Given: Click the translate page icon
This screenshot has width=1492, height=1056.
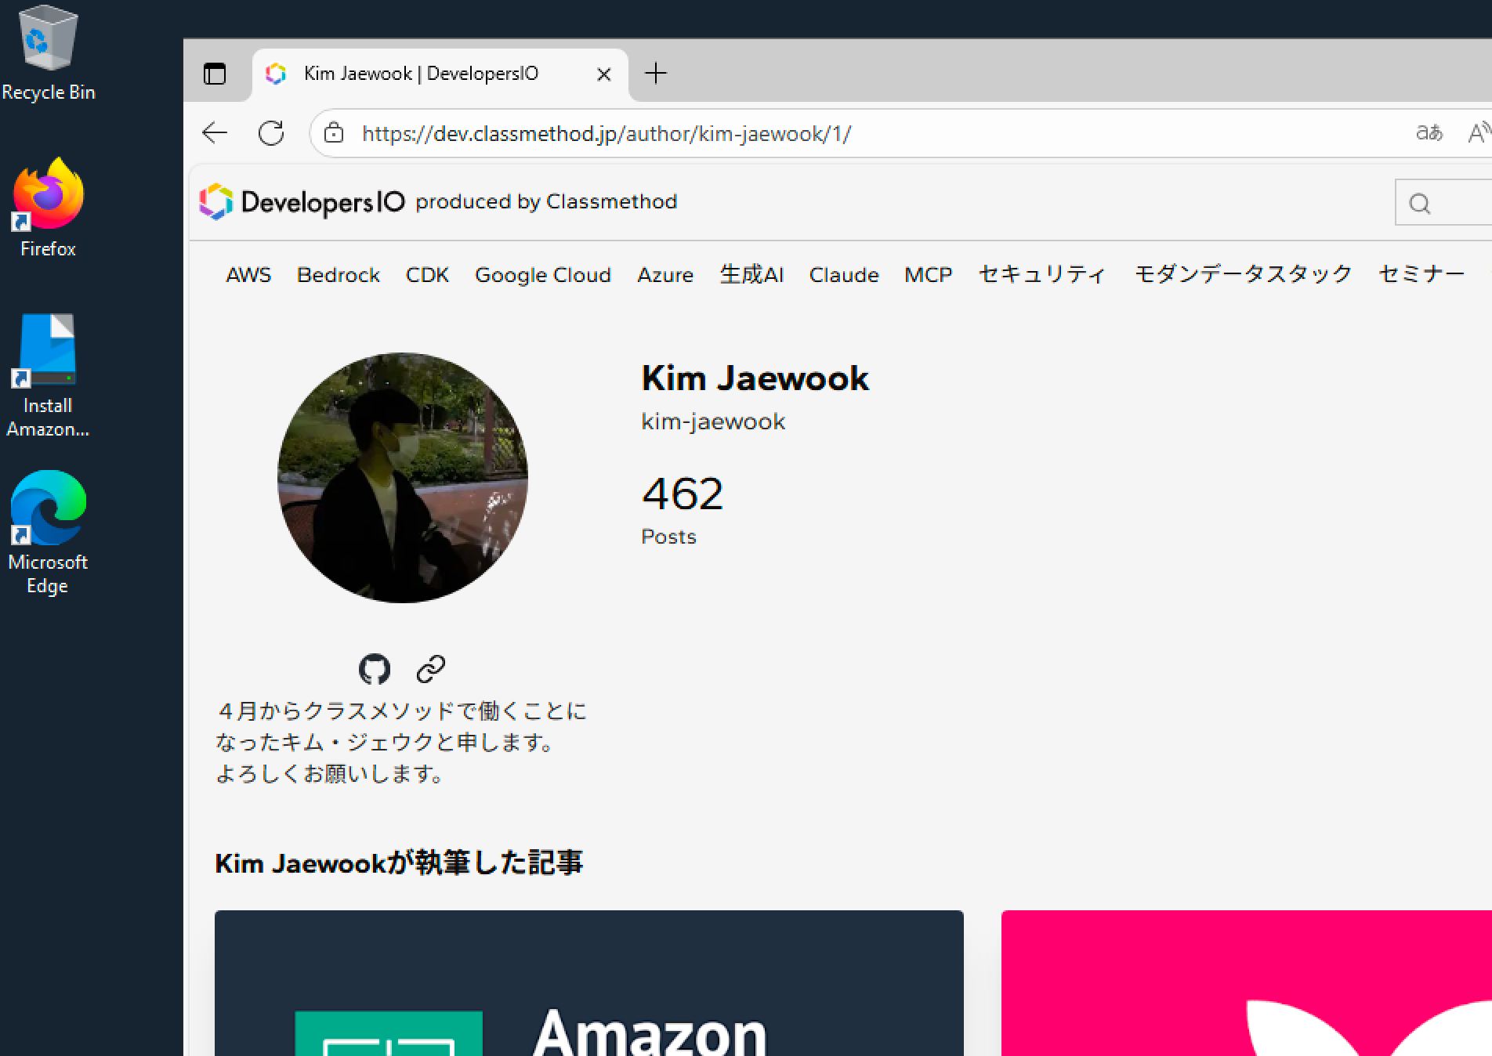Looking at the screenshot, I should coord(1429,133).
